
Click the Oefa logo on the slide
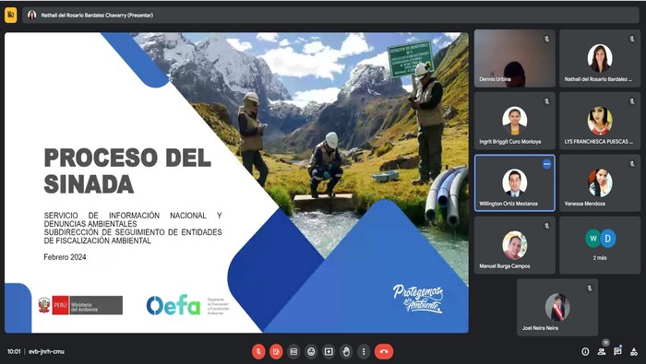click(x=173, y=305)
